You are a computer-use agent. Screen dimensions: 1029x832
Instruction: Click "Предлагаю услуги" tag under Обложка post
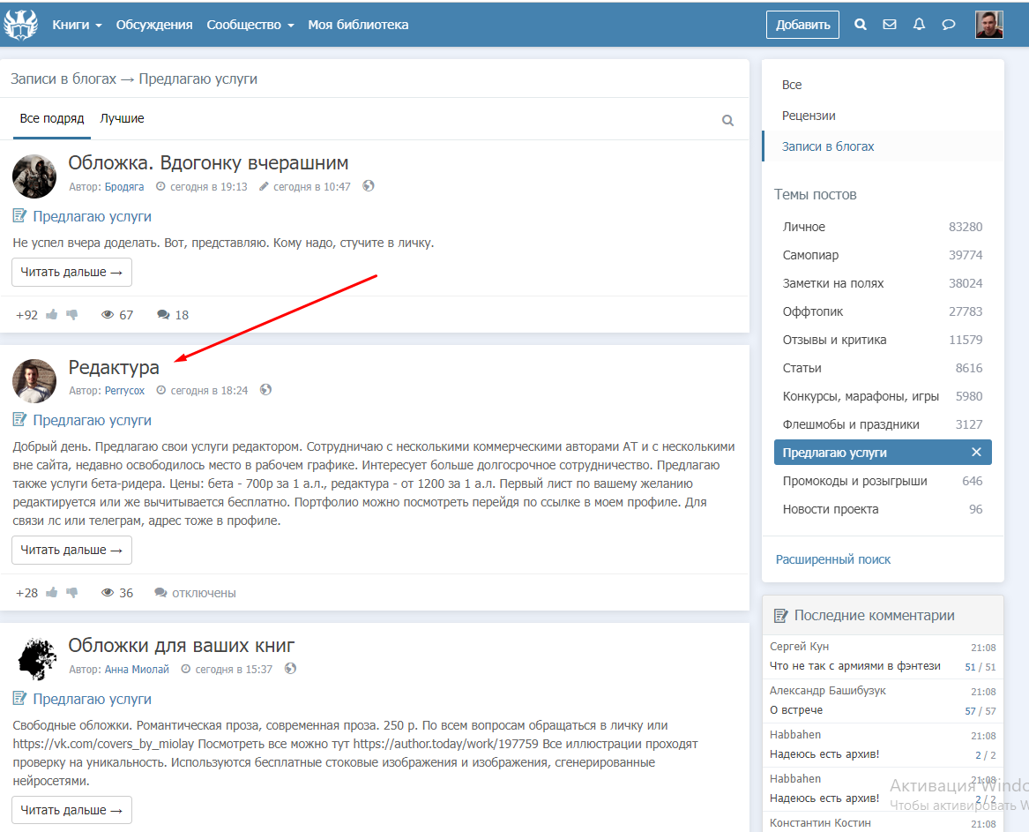point(92,217)
